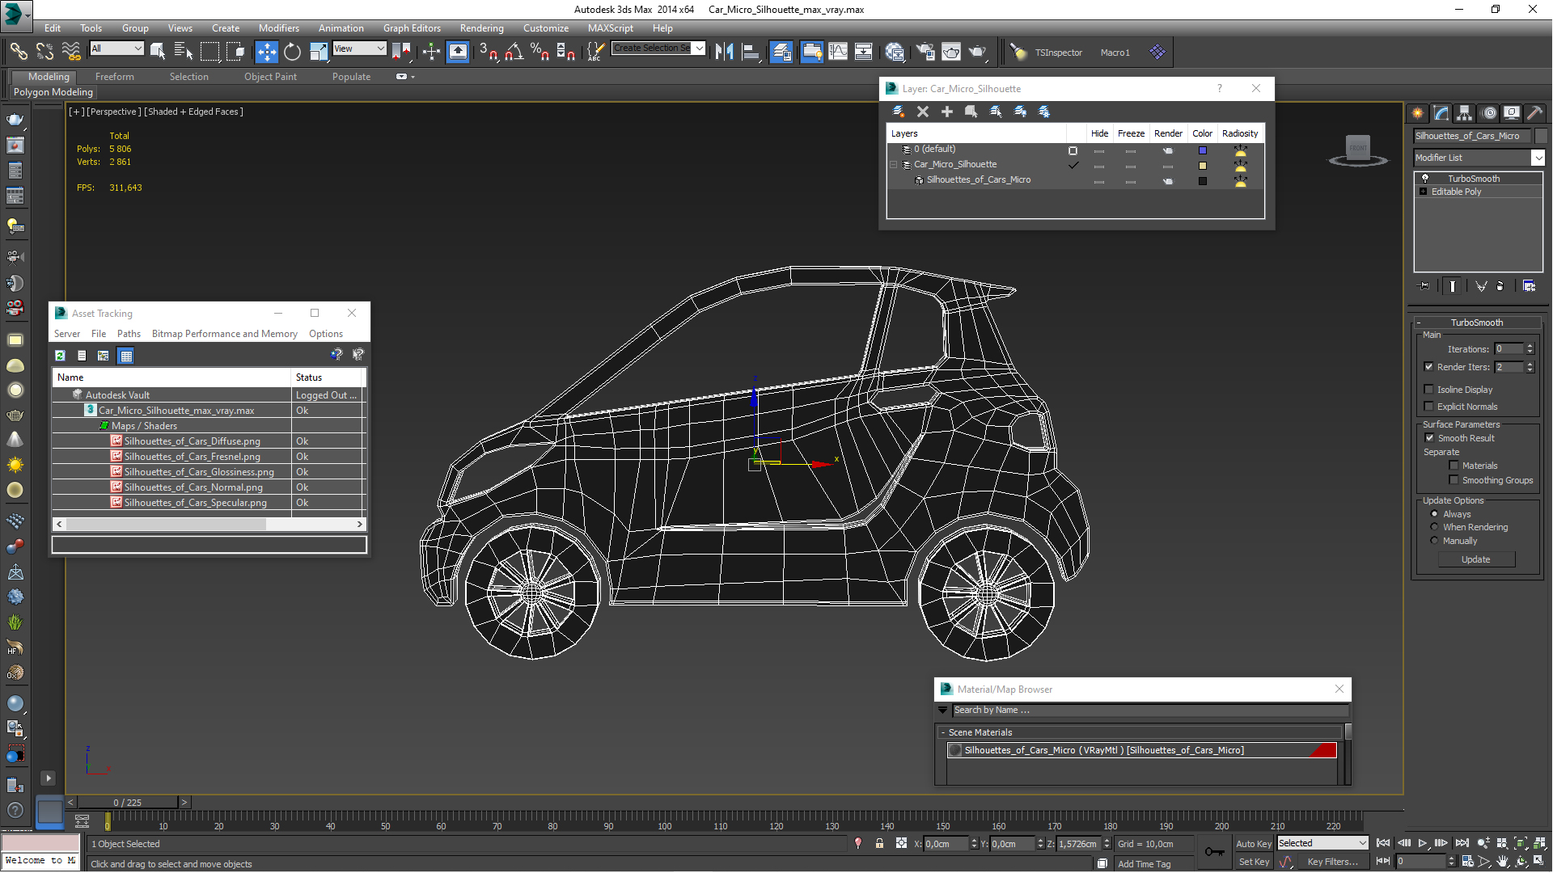This screenshot has height=873, width=1553.
Task: Open the Rendering menu
Action: click(x=482, y=28)
